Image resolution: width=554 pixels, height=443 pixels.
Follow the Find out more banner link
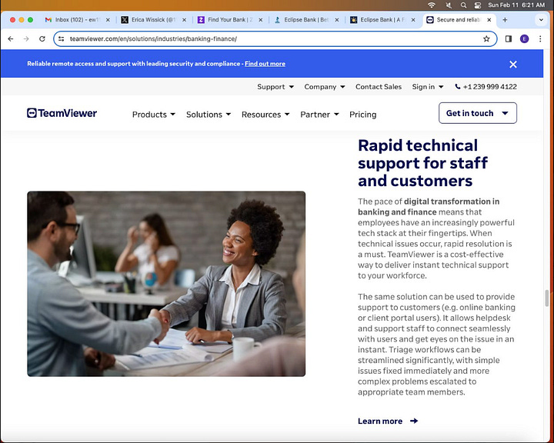click(265, 64)
